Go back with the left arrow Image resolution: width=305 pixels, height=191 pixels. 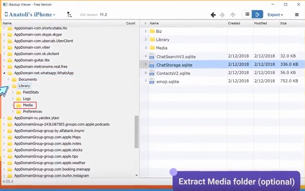point(213,15)
